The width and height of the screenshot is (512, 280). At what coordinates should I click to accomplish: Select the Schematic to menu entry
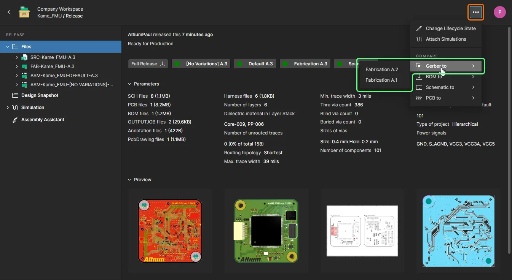(446, 87)
